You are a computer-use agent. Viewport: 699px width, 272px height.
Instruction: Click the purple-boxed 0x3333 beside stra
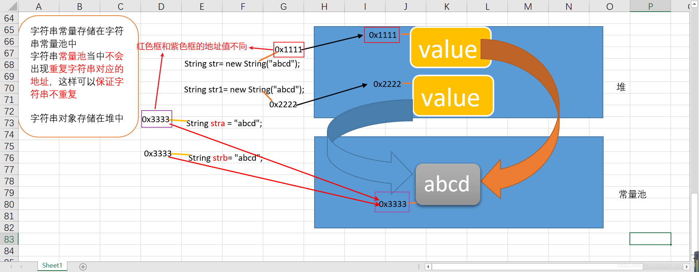pyautogui.click(x=157, y=119)
